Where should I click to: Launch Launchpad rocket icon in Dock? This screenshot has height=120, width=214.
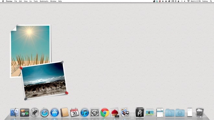tap(34, 113)
